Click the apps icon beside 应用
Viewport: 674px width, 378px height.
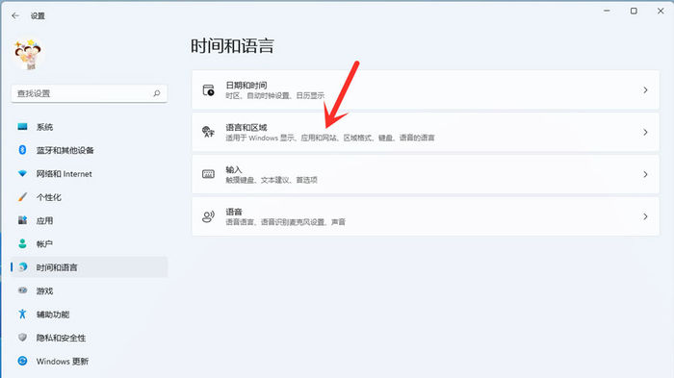pos(22,220)
